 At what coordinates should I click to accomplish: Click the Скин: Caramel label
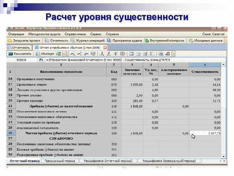(213, 34)
